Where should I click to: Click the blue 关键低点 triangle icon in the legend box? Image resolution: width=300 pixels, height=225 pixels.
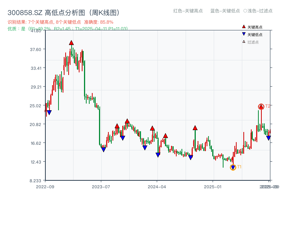point(244,34)
